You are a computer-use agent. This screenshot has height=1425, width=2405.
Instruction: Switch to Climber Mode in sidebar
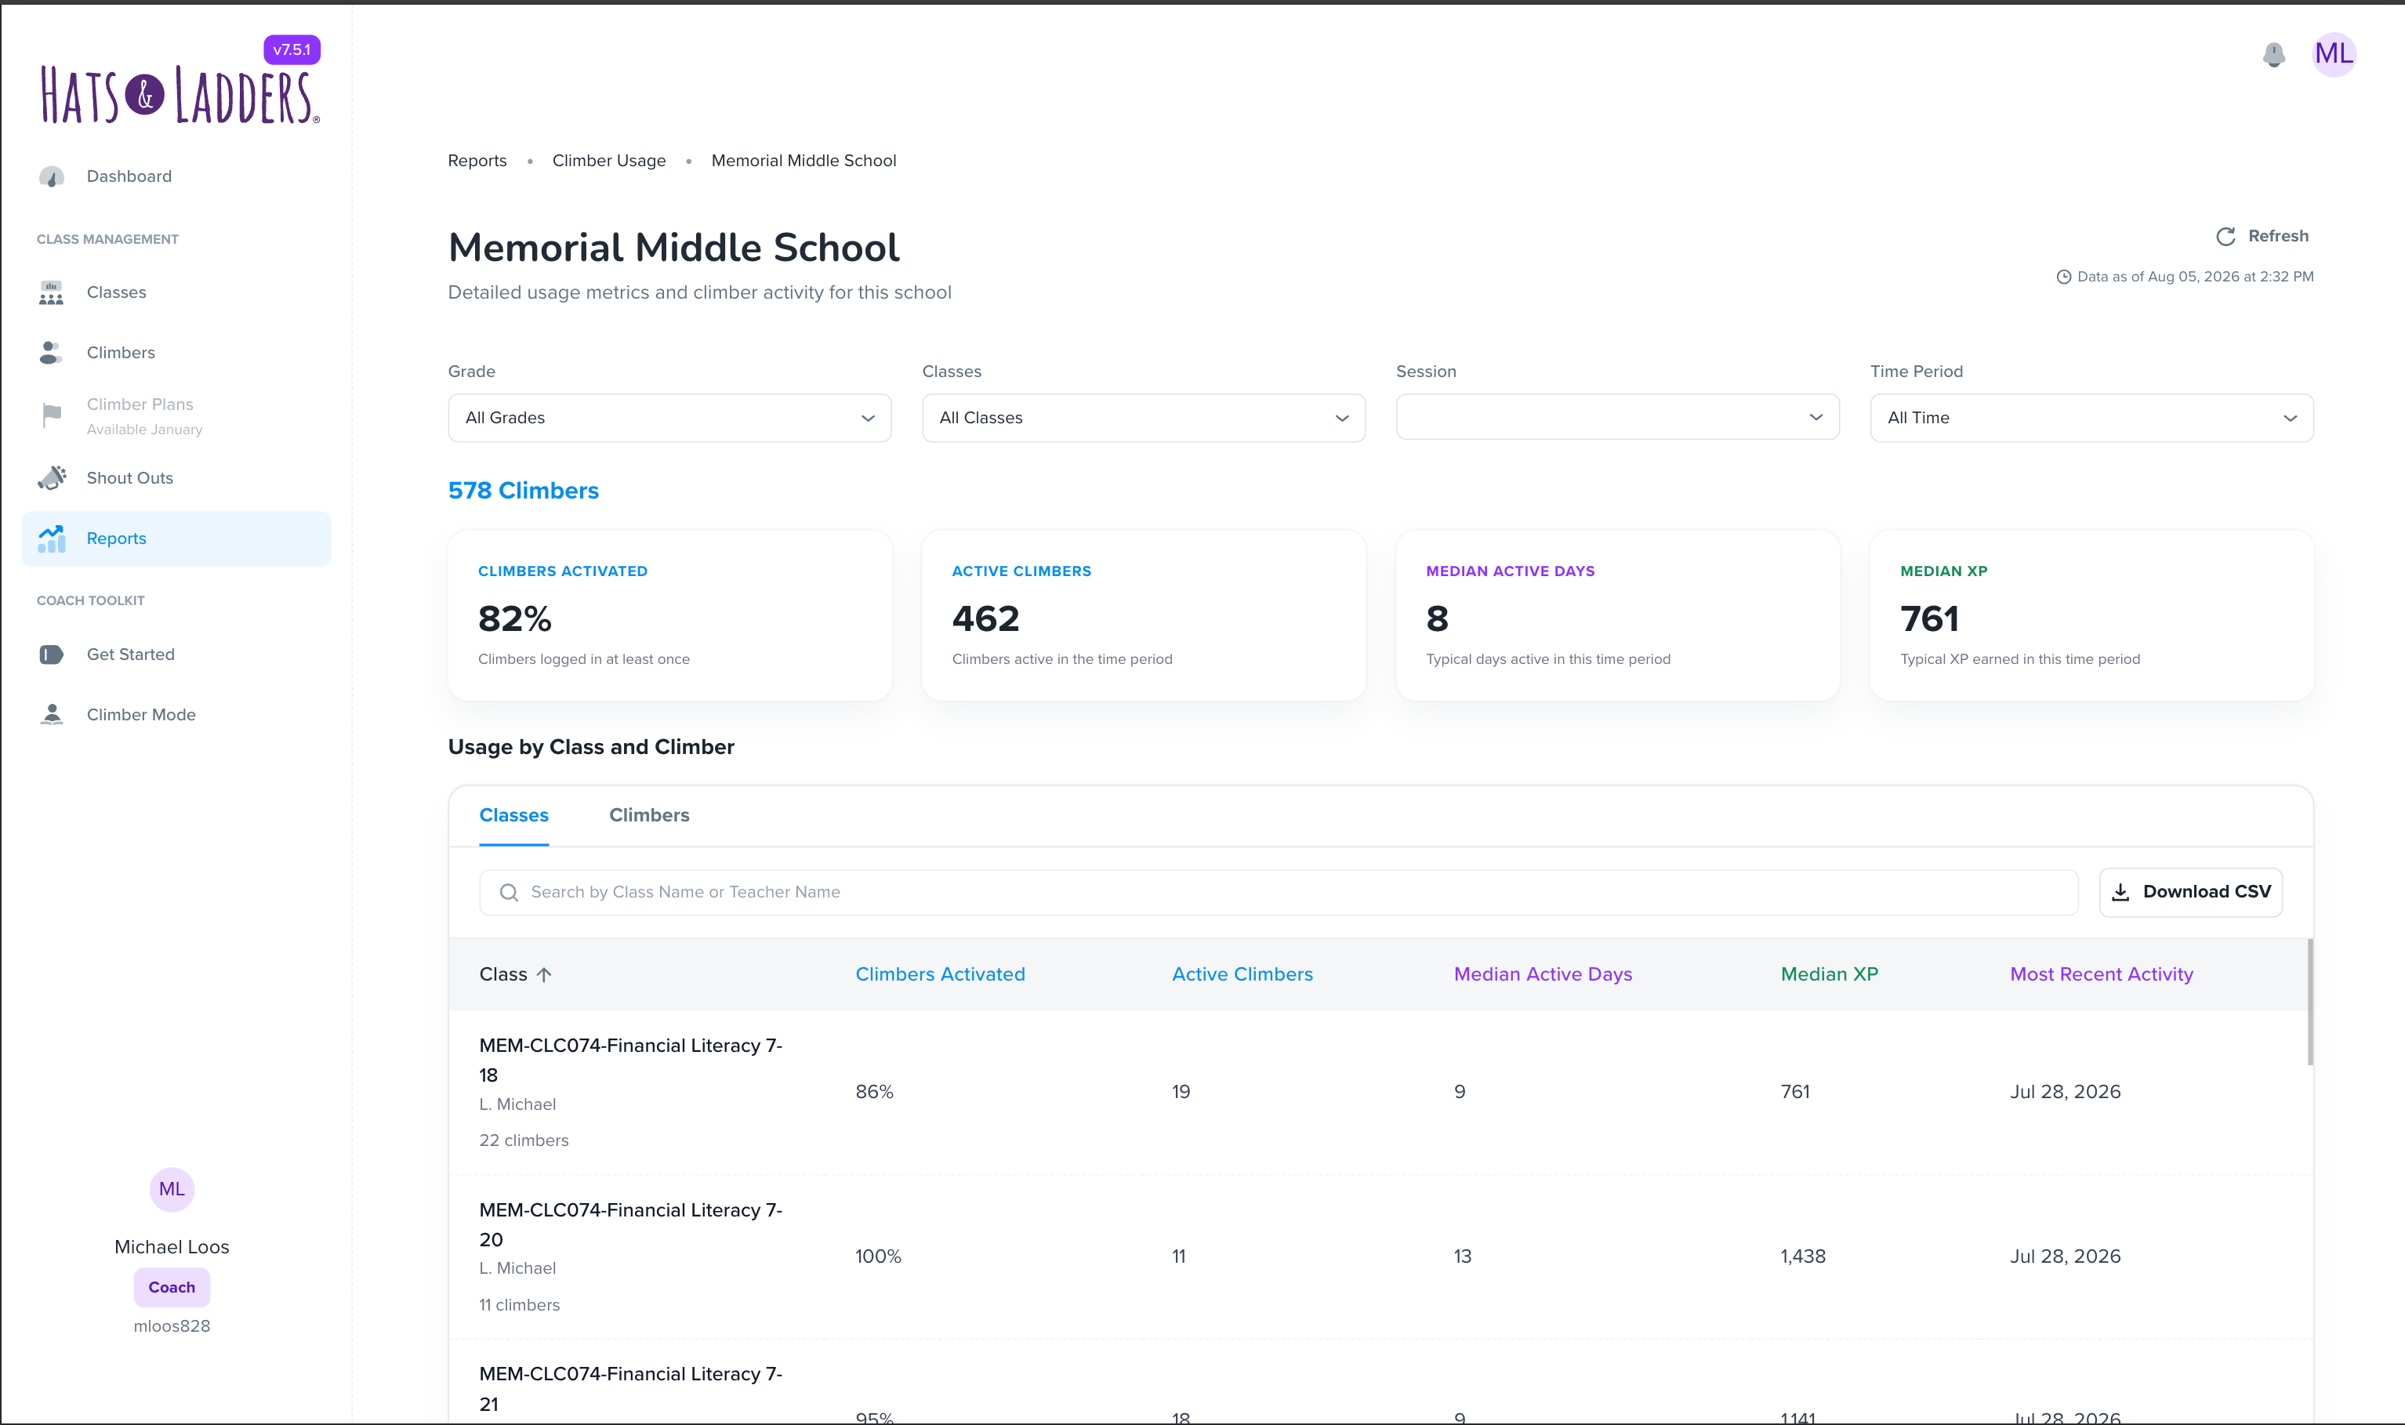click(x=176, y=714)
